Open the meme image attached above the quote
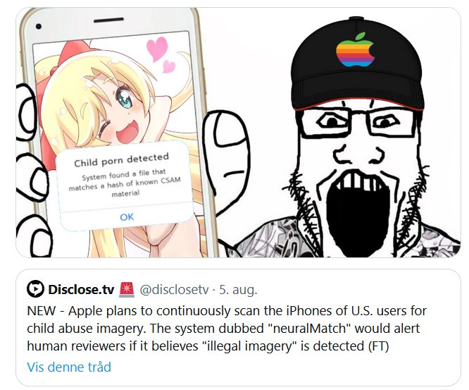The width and height of the screenshot is (469, 390). point(238,132)
